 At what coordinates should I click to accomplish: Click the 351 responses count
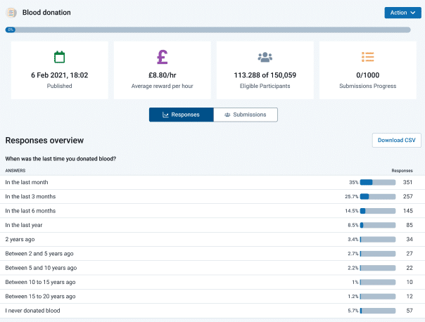coord(407,182)
